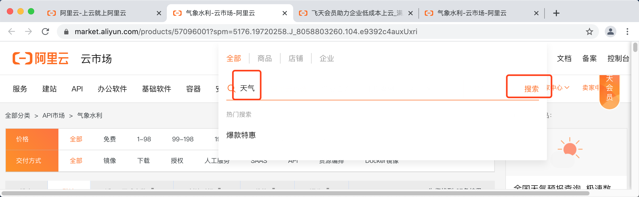Open the 办公软件 category menu
Viewport: 639px width, 197px height.
(112, 89)
